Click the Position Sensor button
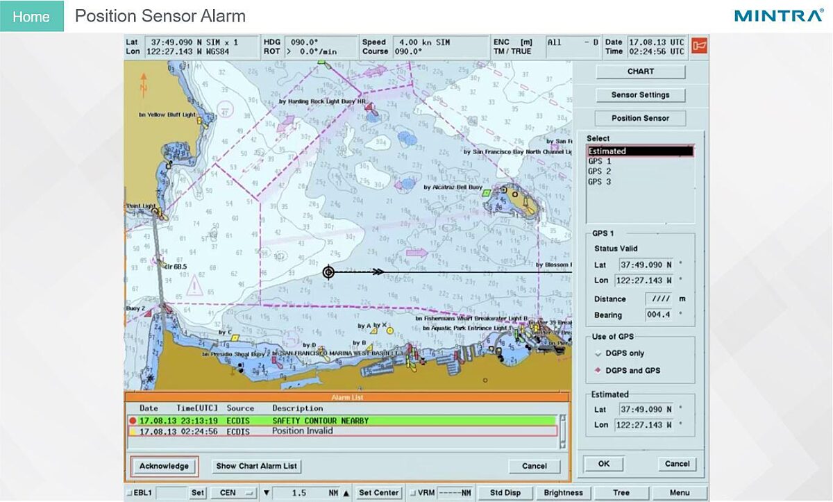Screen dimensions: 833x502 coord(641,118)
